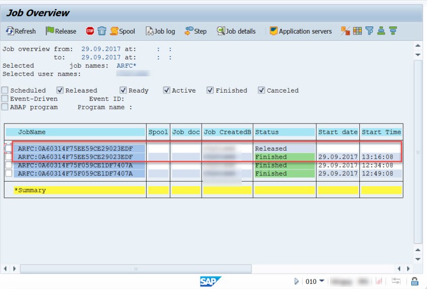Viewport: 427px width, 289px height.
Task: Click the Status column header
Action: click(284, 132)
